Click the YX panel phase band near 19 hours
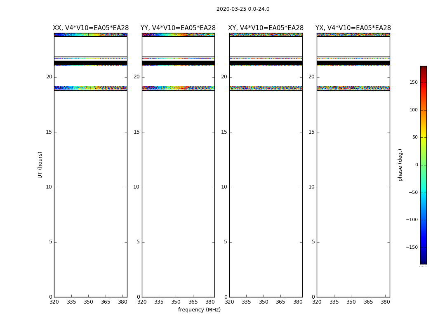433x330 pixels. [353, 88]
